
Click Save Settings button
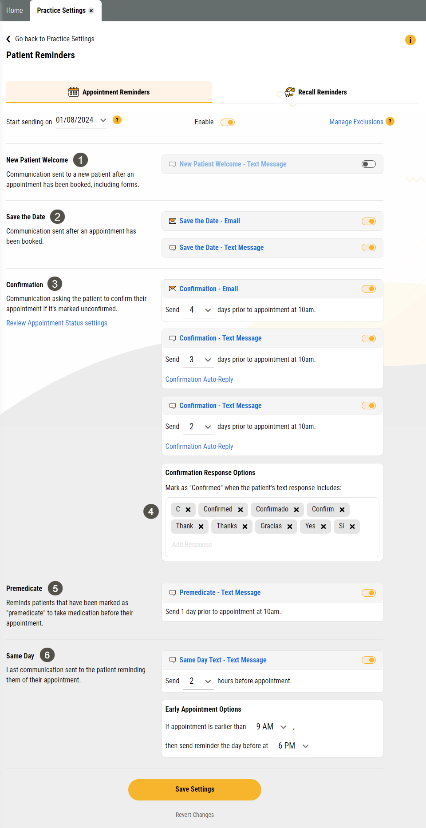(x=195, y=789)
